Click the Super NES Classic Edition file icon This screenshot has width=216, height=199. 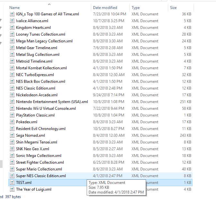tap(12, 176)
